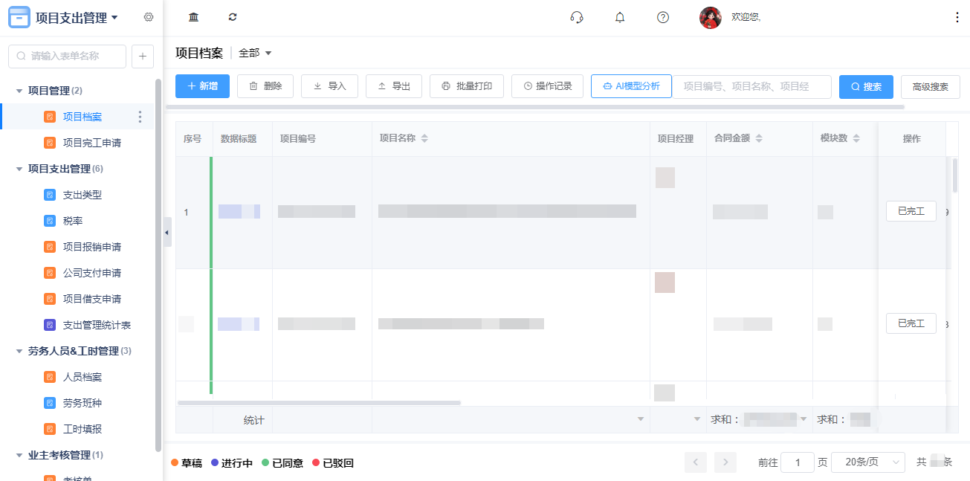Image resolution: width=970 pixels, height=481 pixels.
Task: Open the 项目经理 statistics dropdown arrow
Action: (697, 419)
